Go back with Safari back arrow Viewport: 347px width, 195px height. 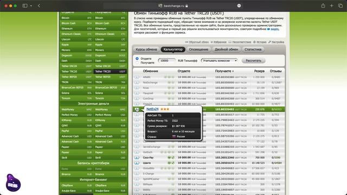[x=39, y=6]
